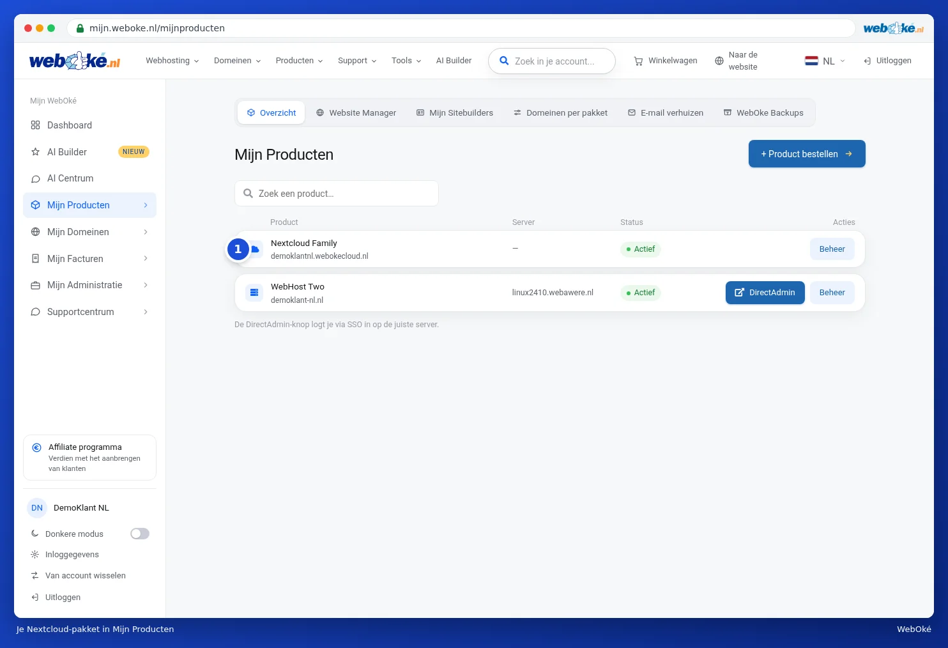
Task: Open the Domeinen per pakket tab
Action: pos(561,113)
